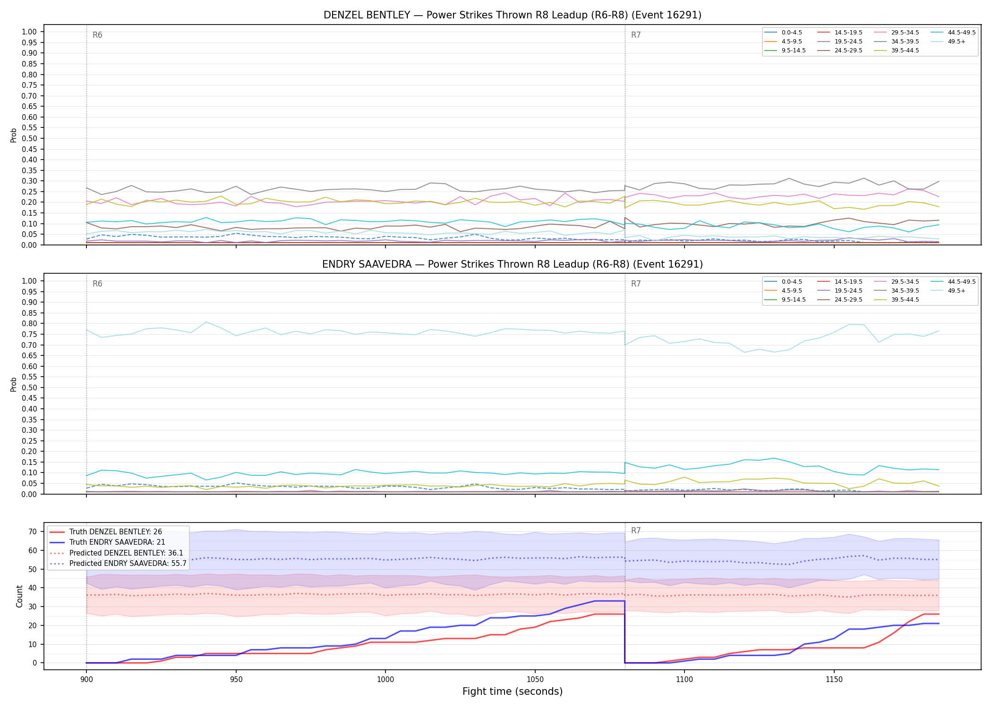Click '4.5-9.5' legend entry in Saavedra chart

click(x=784, y=291)
